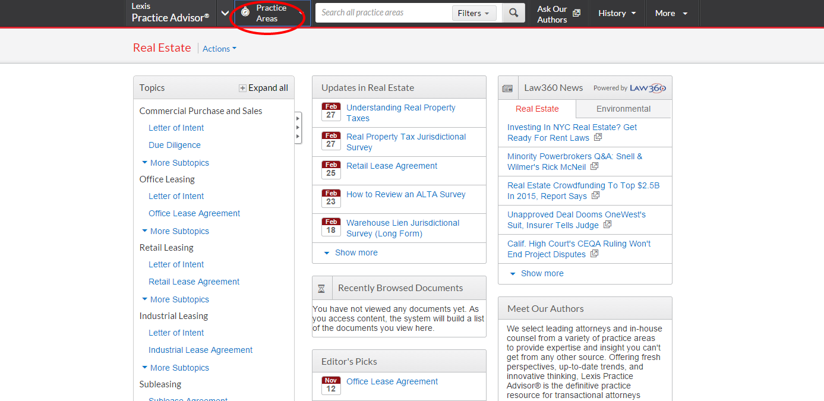Open the More menu
Image resolution: width=824 pixels, height=401 pixels.
tap(671, 13)
